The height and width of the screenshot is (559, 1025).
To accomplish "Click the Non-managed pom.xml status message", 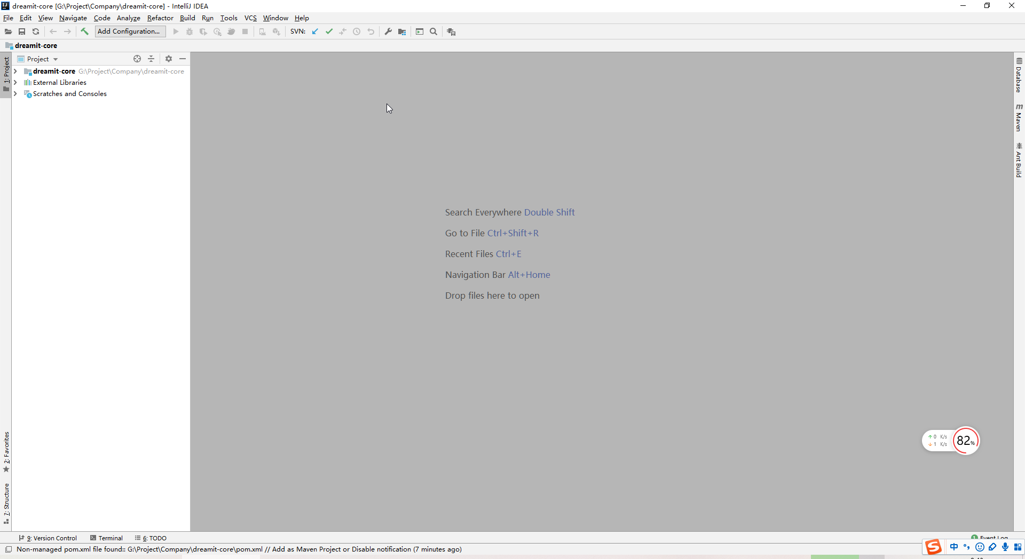I will click(x=239, y=549).
